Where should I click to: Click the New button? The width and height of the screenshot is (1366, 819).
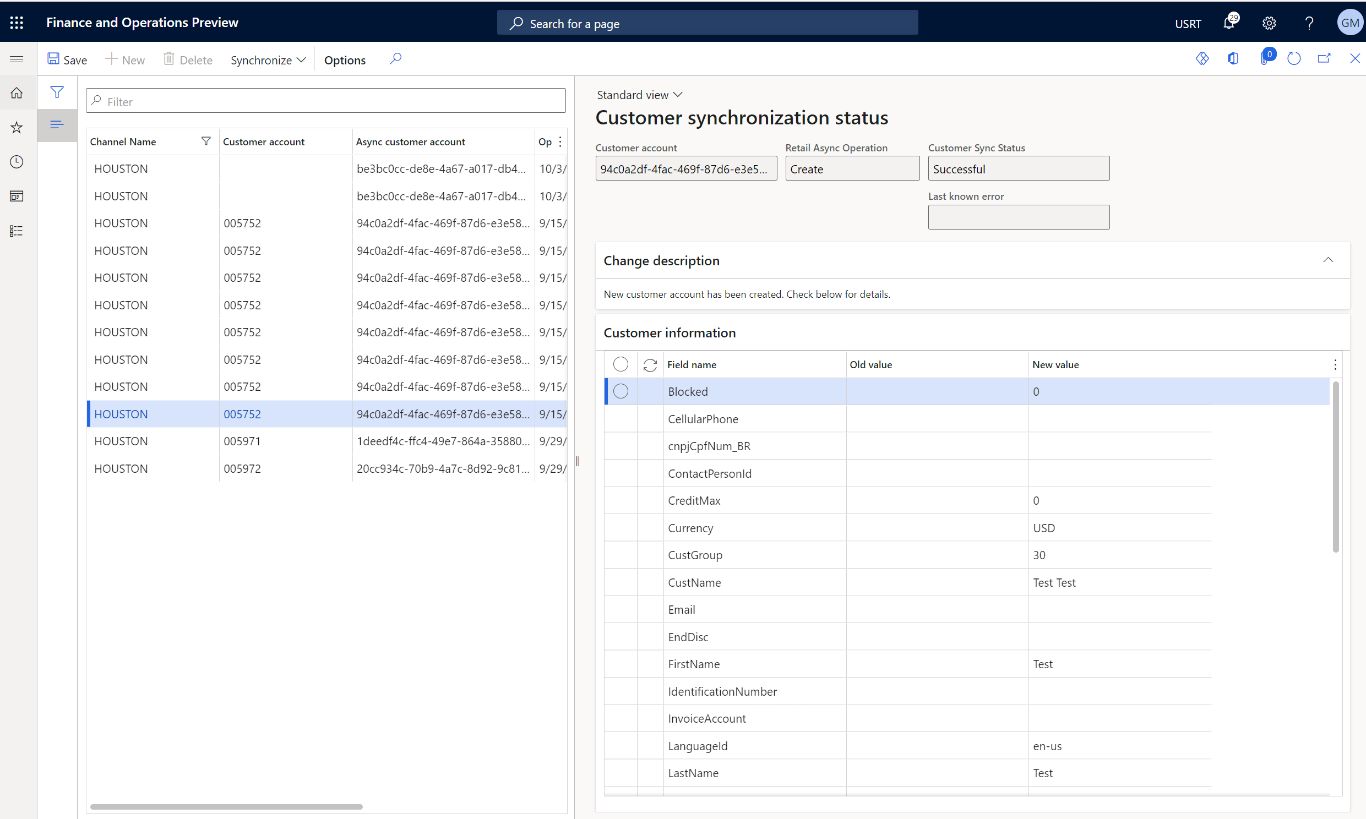pyautogui.click(x=125, y=59)
